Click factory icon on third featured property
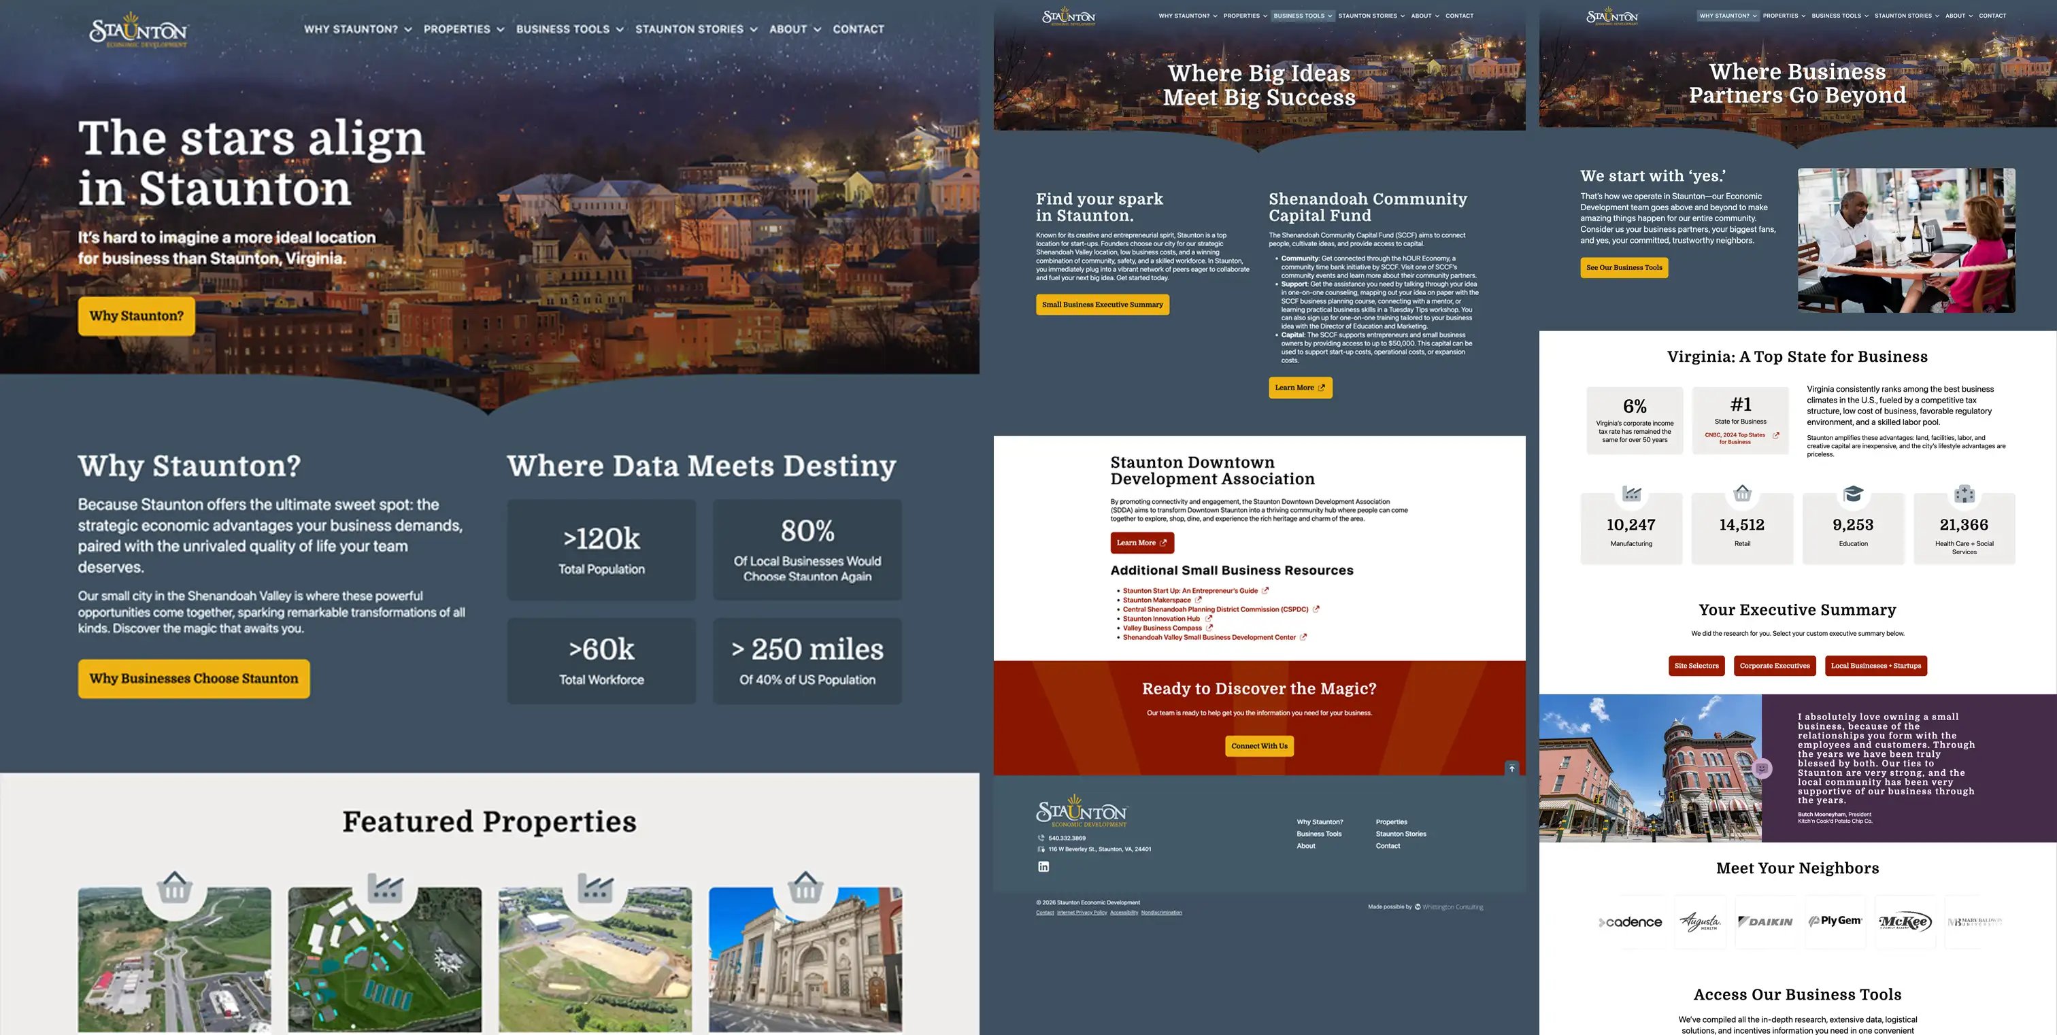The image size is (2057, 1035). [595, 887]
